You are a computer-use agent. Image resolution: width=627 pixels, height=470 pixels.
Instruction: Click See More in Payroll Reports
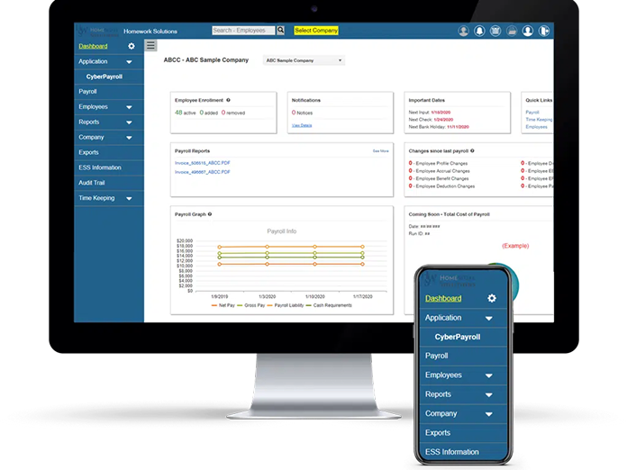(381, 151)
